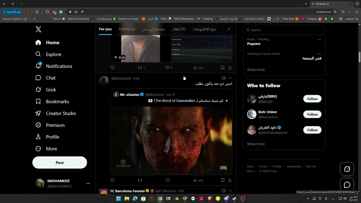
Task: Pause the video at 0:14
Action: pos(116,58)
